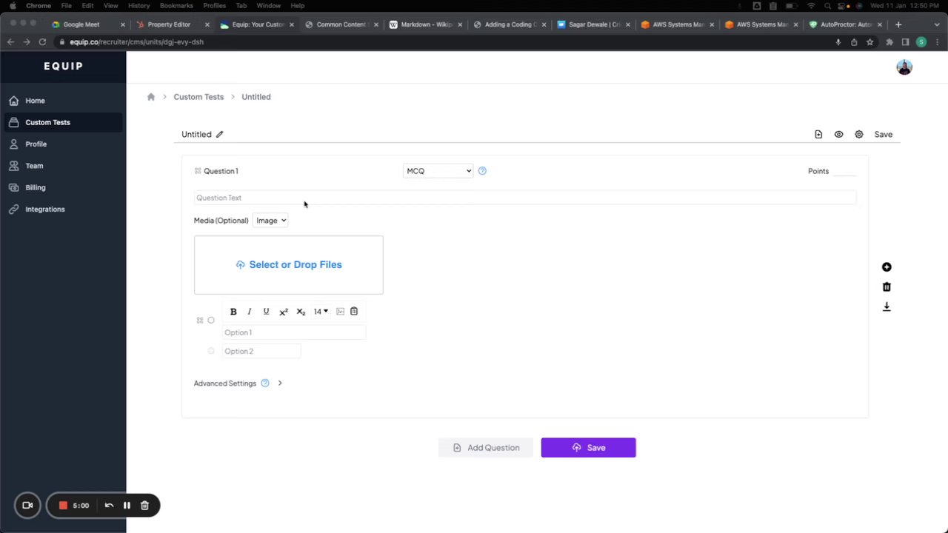
Task: Open Custom Tests in sidebar
Action: 63,122
